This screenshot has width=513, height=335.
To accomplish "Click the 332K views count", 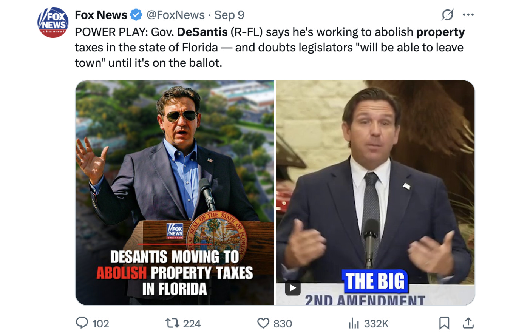I will point(376,324).
